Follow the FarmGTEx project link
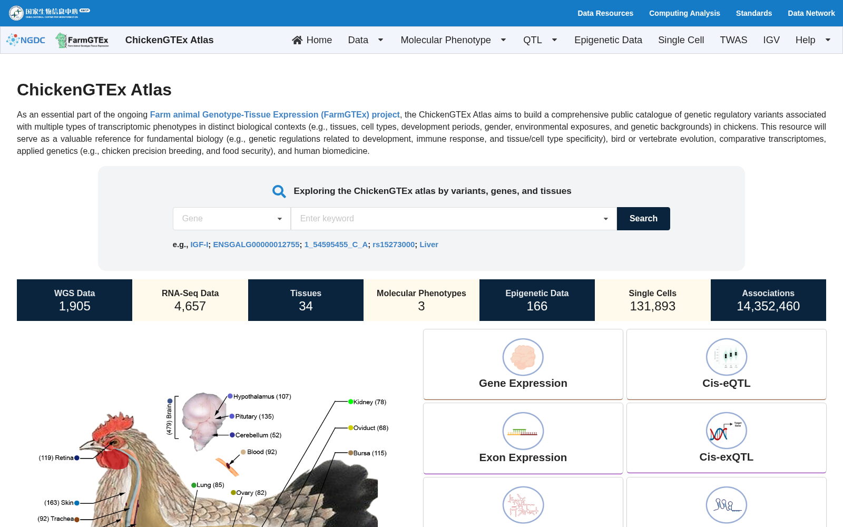 pos(275,114)
